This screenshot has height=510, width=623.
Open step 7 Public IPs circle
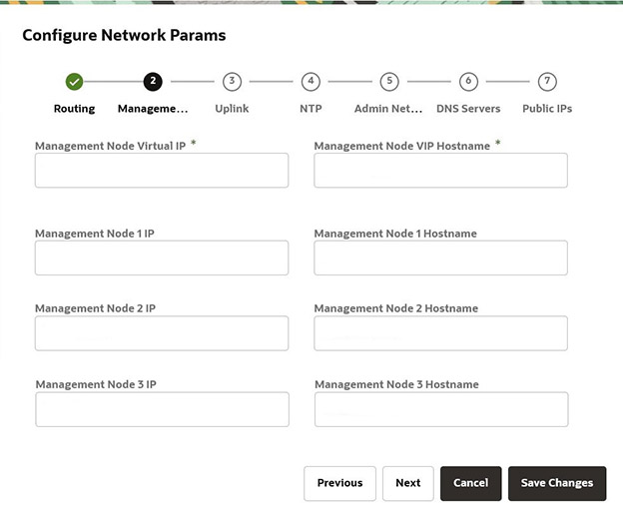click(547, 82)
